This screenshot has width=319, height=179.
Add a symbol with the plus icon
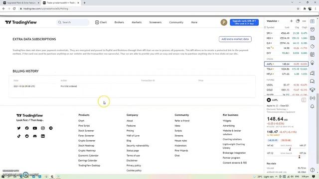coord(291,21)
